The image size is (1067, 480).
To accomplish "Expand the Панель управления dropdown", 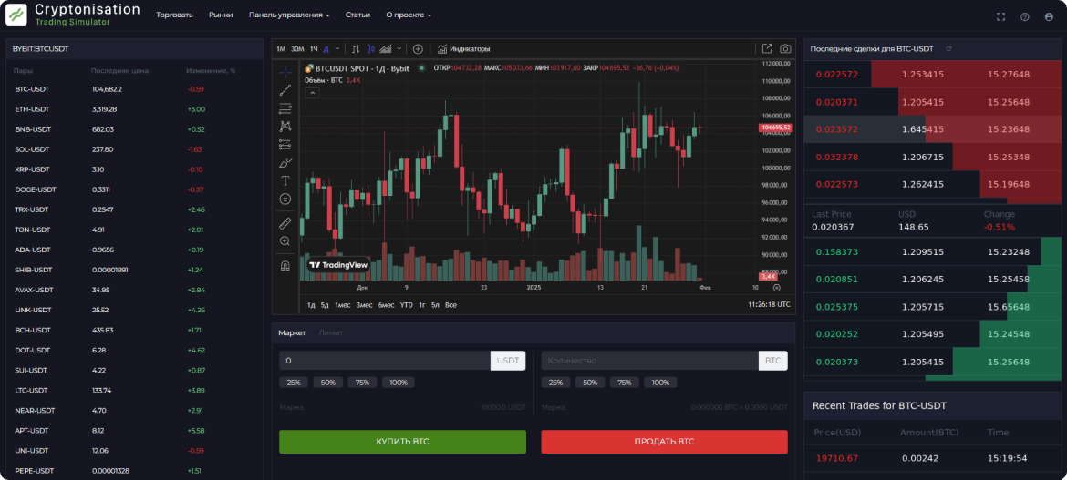I will click(289, 15).
